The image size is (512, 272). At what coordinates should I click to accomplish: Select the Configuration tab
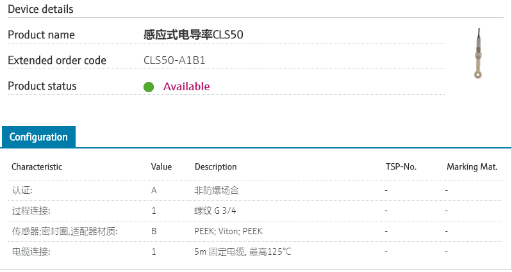(38, 137)
